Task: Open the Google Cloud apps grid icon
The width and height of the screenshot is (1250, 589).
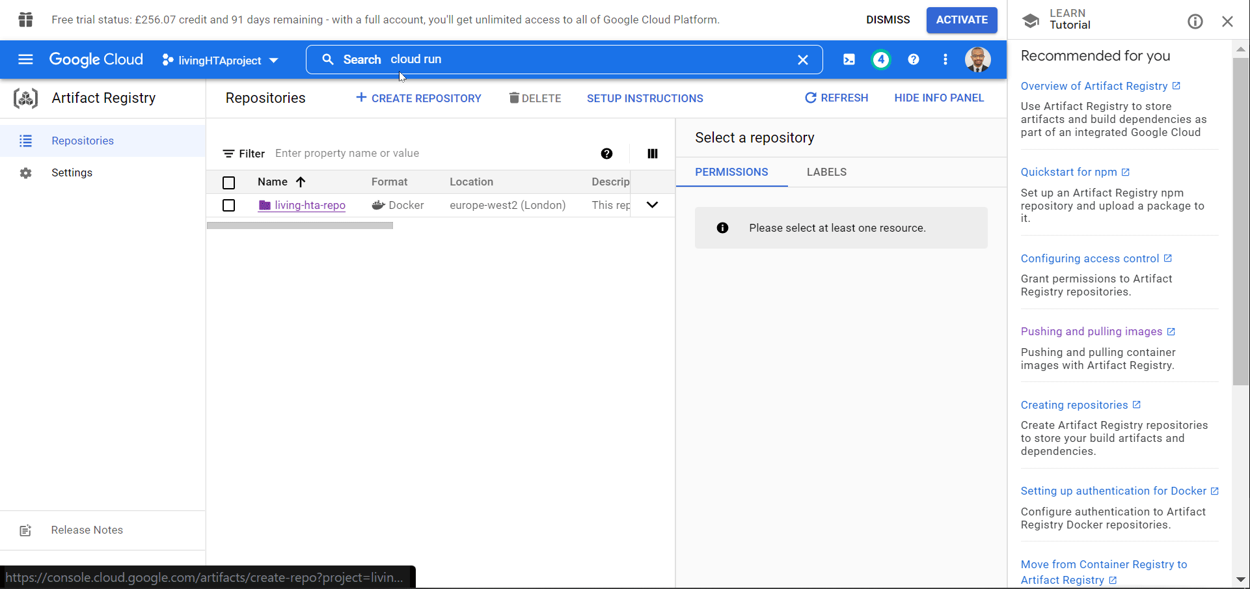Action: click(x=25, y=20)
